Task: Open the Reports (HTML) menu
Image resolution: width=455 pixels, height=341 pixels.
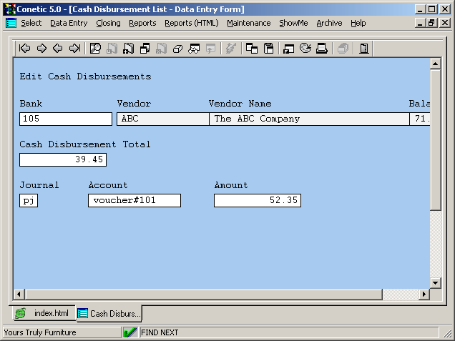Action: pyautogui.click(x=191, y=23)
